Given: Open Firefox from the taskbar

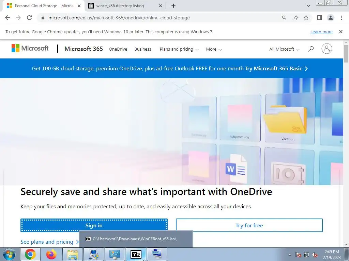Looking at the screenshot, I should tap(51, 254).
